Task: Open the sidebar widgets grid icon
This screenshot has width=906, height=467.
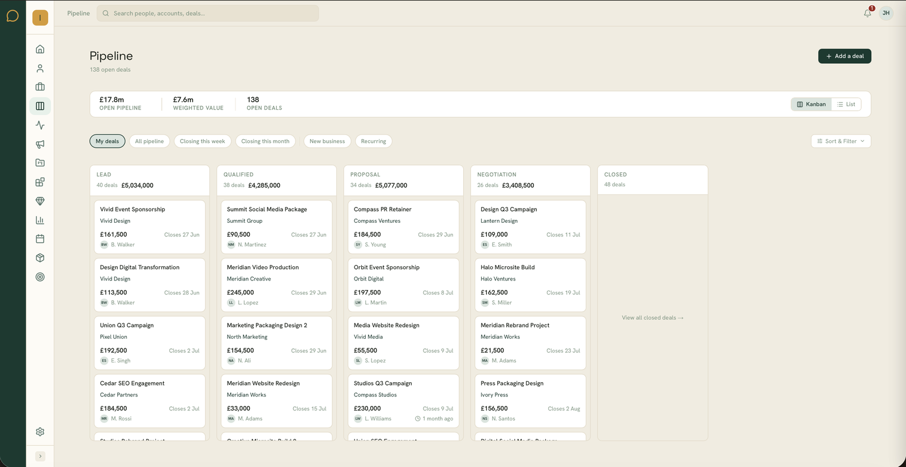Action: [x=40, y=182]
